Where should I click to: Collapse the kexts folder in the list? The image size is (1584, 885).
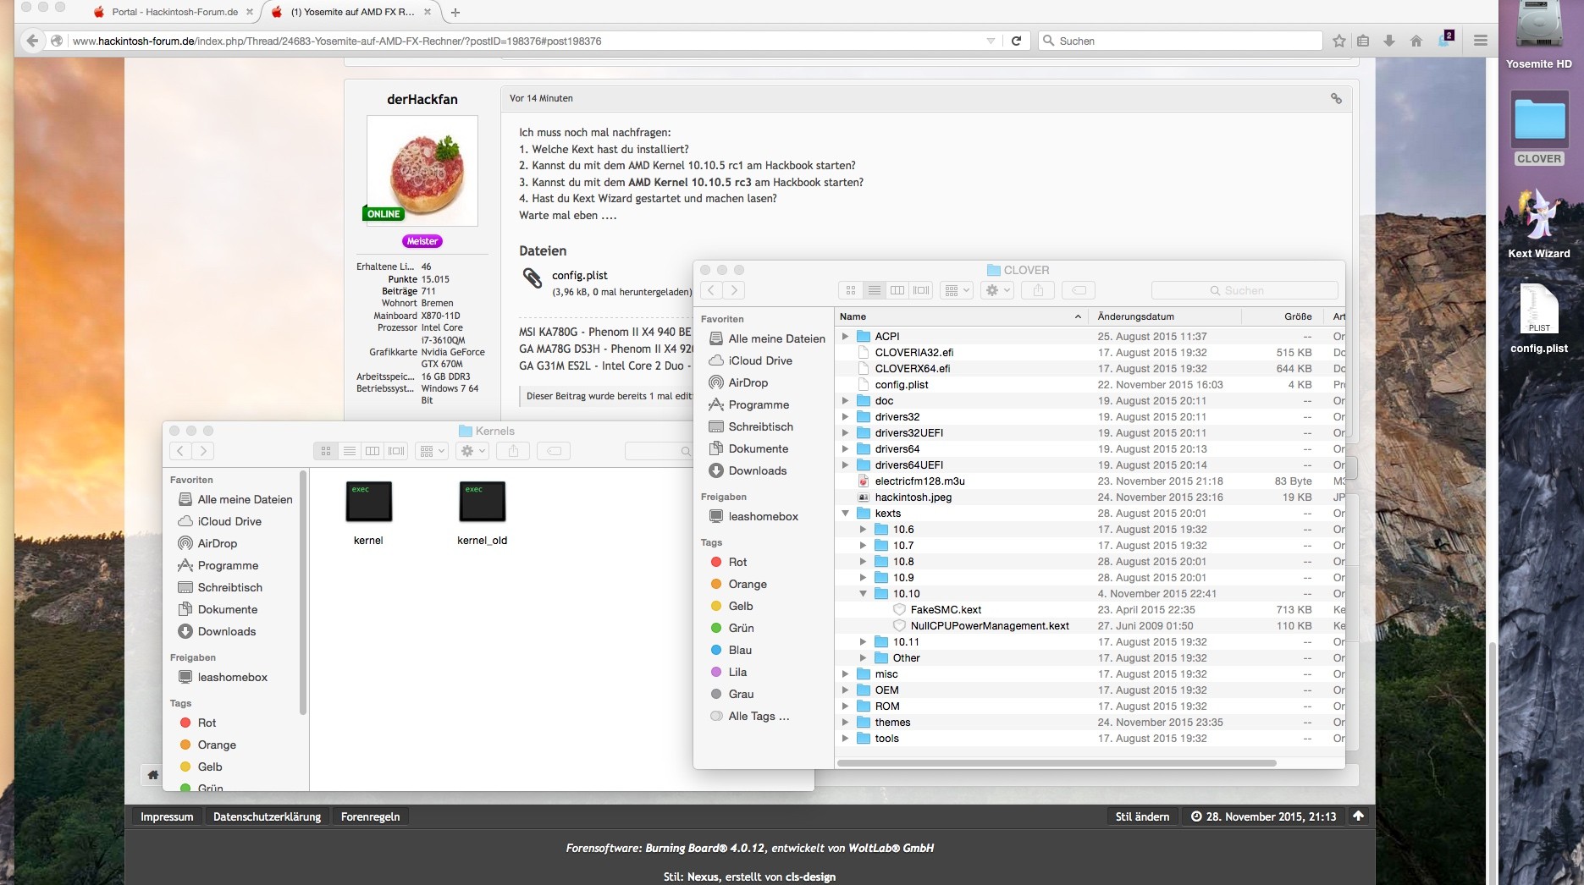pyautogui.click(x=845, y=514)
